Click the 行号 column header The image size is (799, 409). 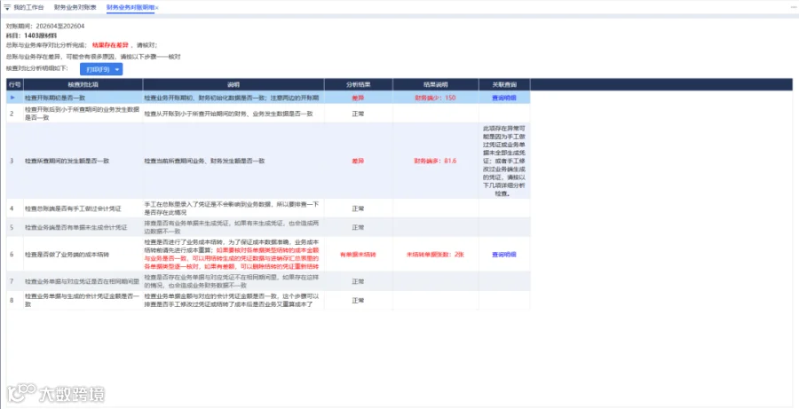pyautogui.click(x=15, y=84)
